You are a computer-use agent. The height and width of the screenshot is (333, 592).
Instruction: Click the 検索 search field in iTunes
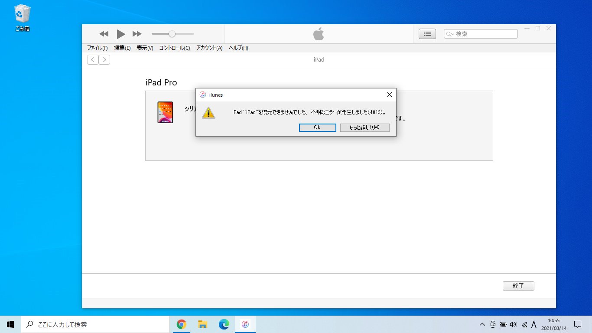481,34
